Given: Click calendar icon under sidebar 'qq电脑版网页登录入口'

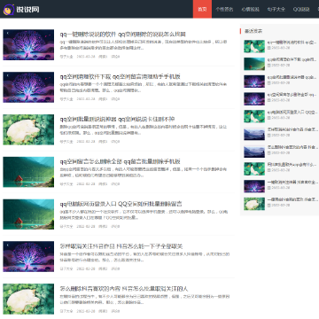Looking at the screenshot, I should [x=269, y=118].
